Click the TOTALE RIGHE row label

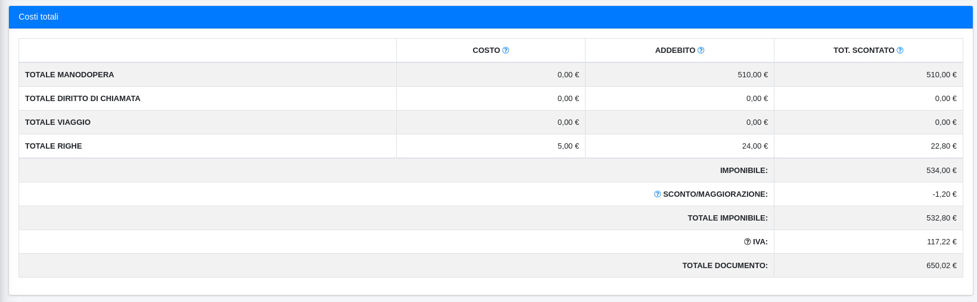pyautogui.click(x=54, y=146)
